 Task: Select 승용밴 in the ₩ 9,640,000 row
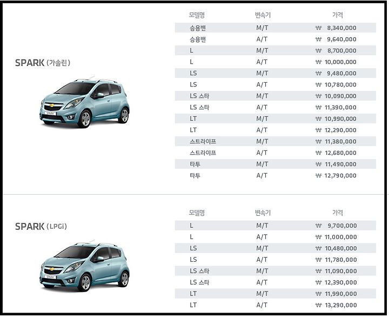(198, 39)
